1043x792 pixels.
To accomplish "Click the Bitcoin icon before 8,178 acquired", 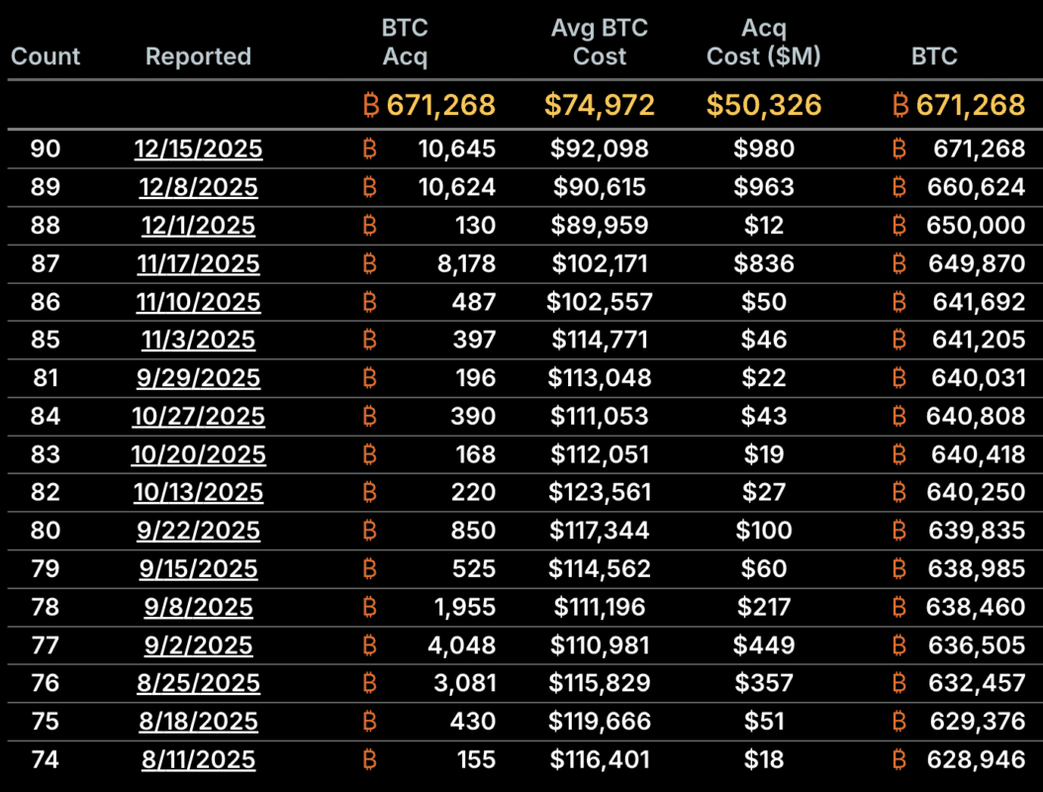I will [x=370, y=263].
